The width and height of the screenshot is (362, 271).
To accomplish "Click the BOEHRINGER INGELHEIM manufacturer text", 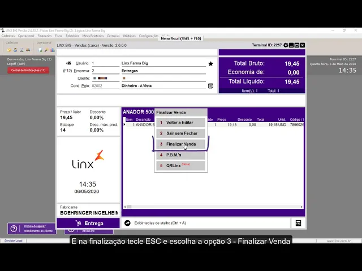I will tap(89, 213).
